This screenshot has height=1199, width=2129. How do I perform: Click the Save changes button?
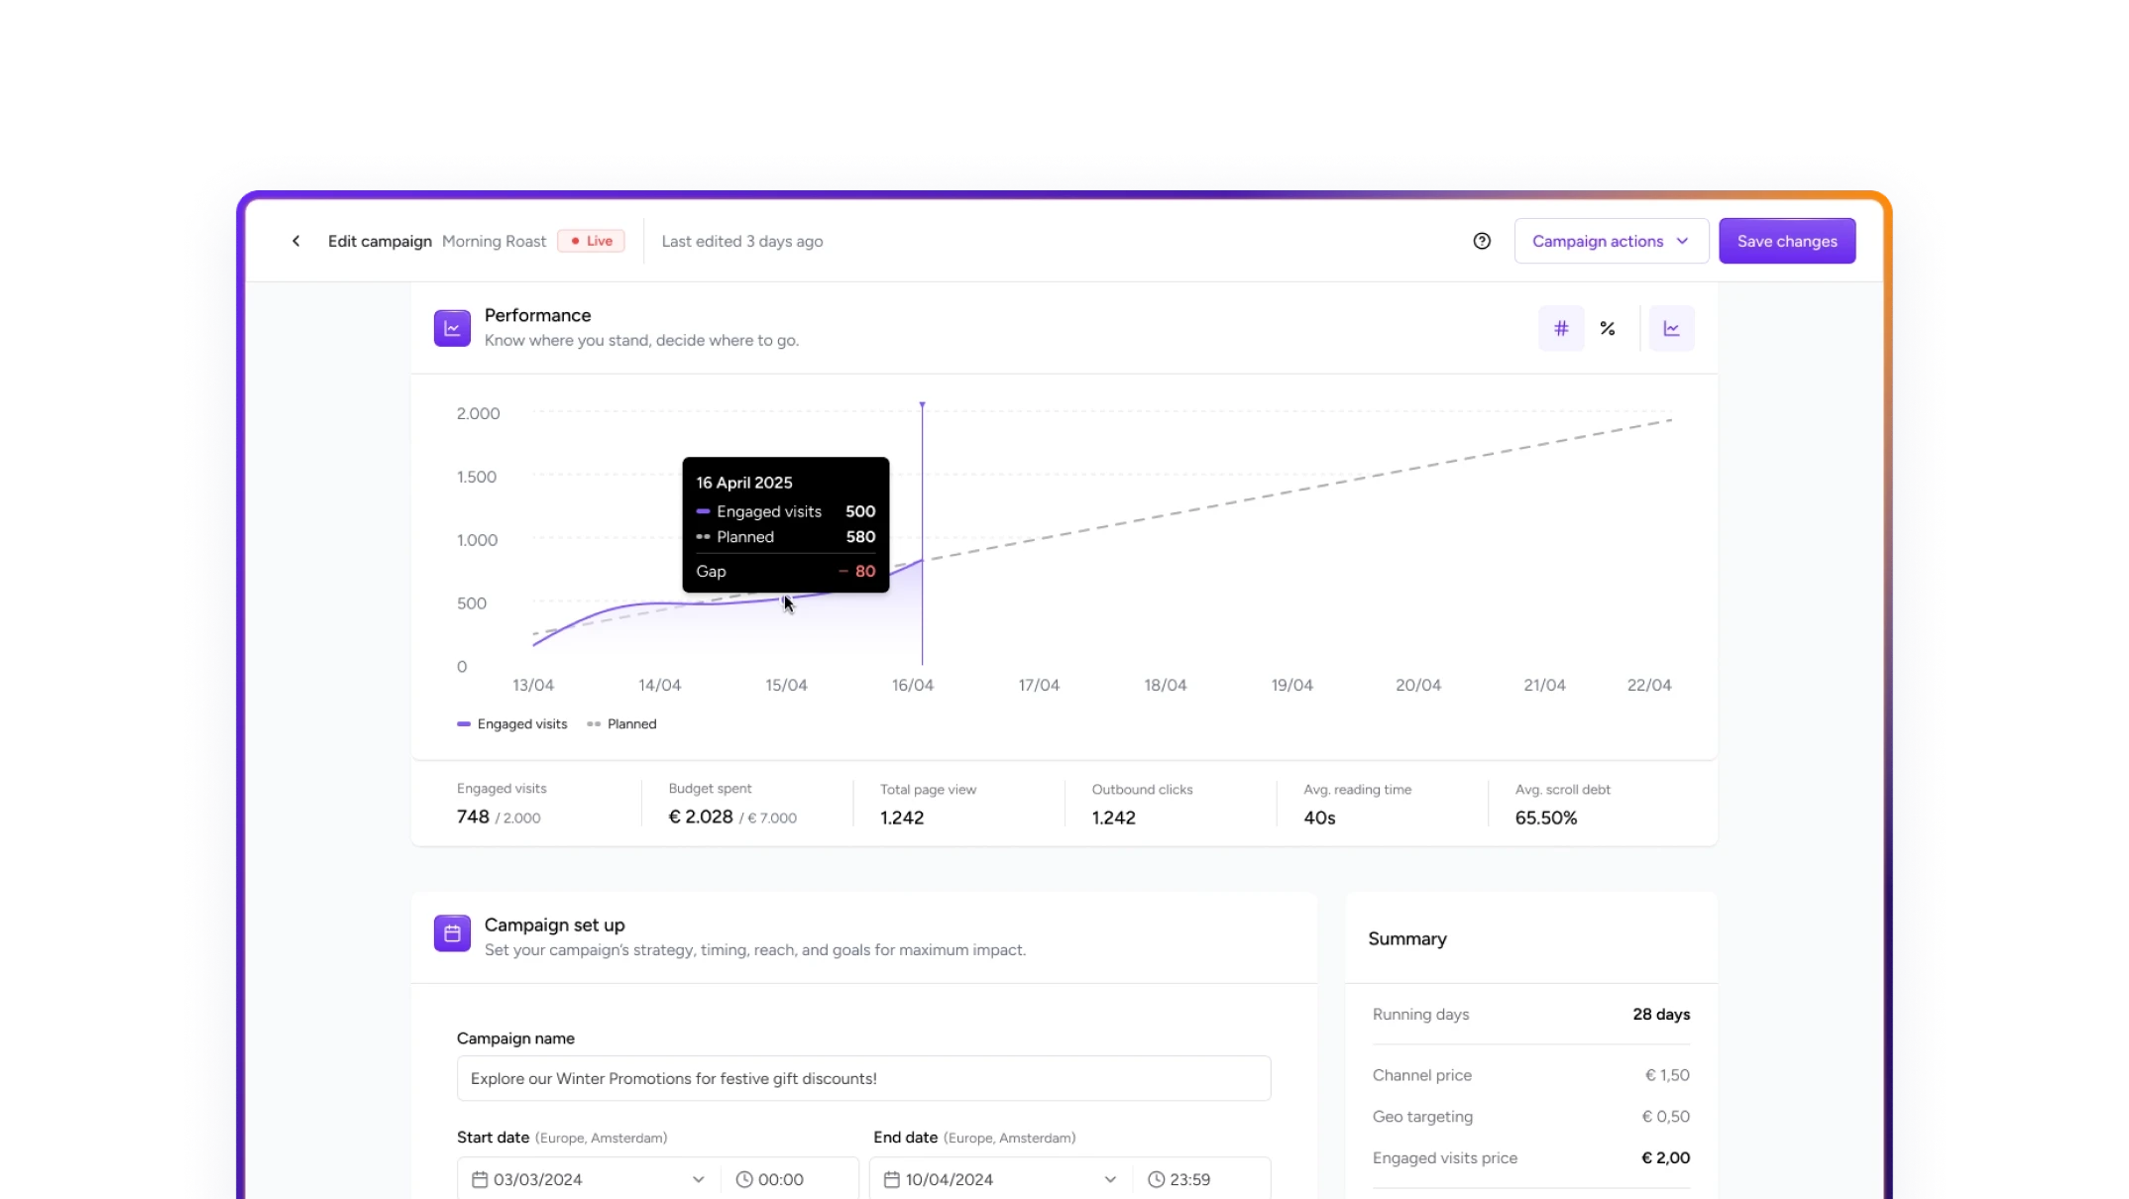[x=1786, y=241]
